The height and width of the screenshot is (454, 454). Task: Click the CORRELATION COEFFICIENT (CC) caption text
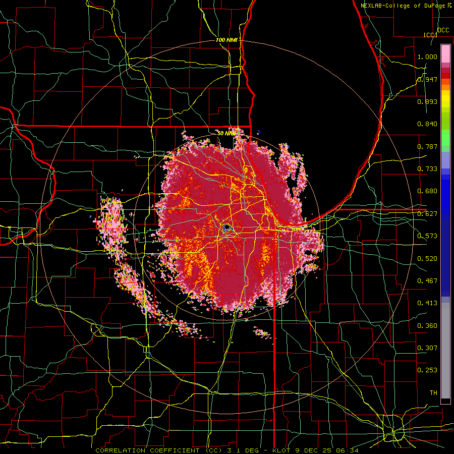pos(159,450)
